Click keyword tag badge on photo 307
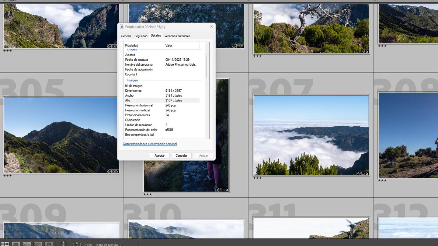Screen dimensions: 438x246 point(359,173)
